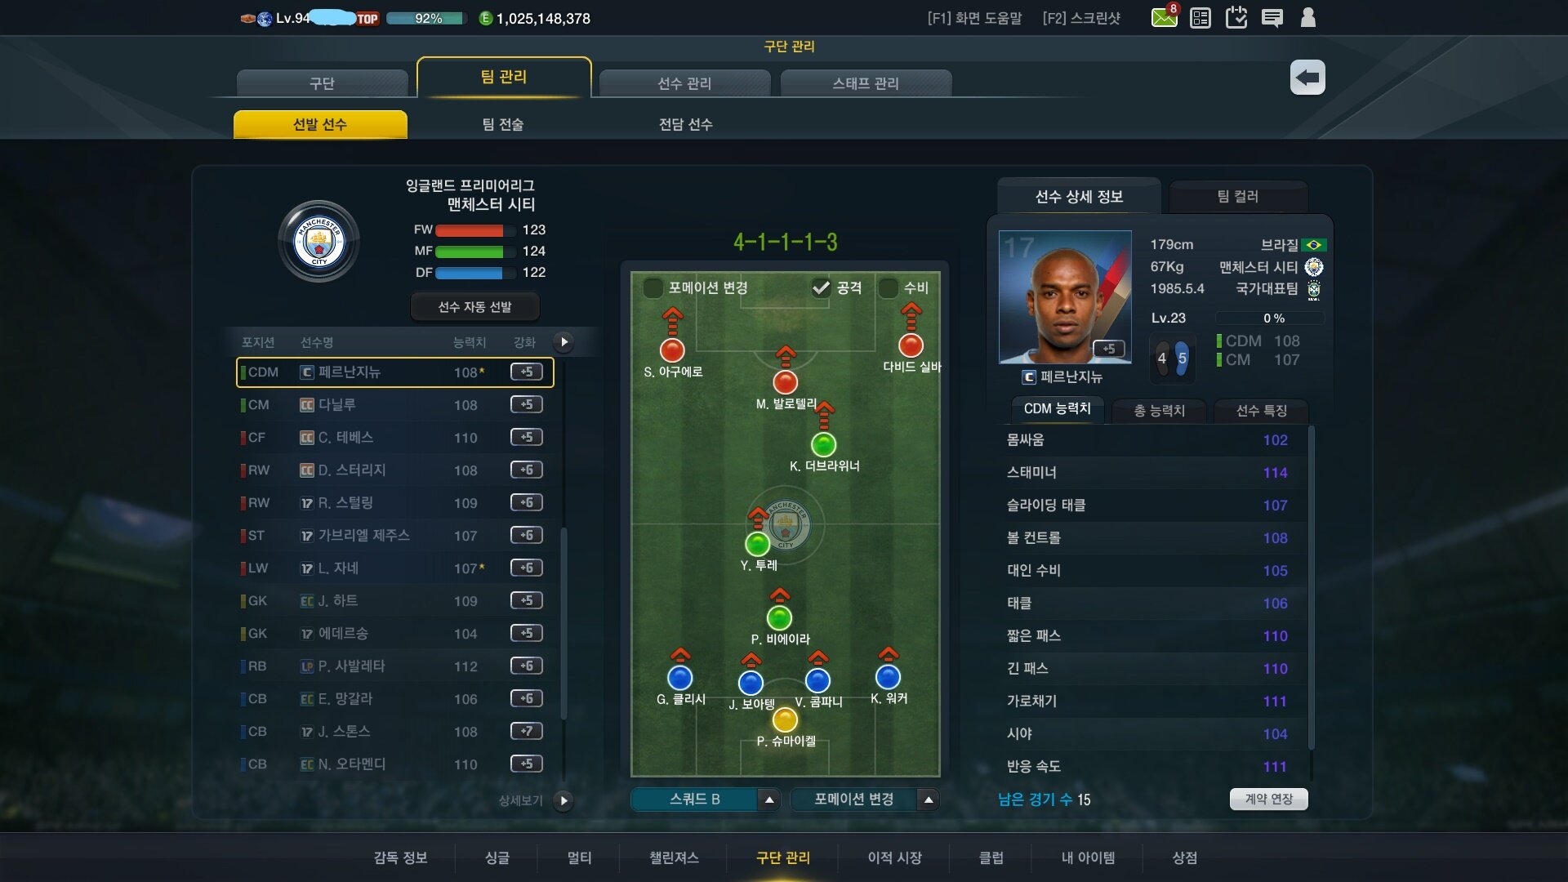Click the 선수 자동 선발 button

tap(474, 307)
